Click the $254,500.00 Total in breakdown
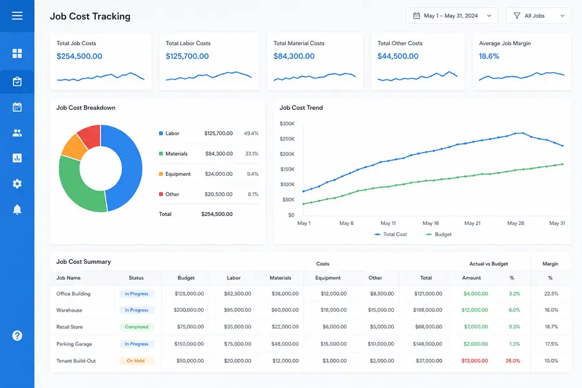The image size is (582, 388). pos(217,214)
